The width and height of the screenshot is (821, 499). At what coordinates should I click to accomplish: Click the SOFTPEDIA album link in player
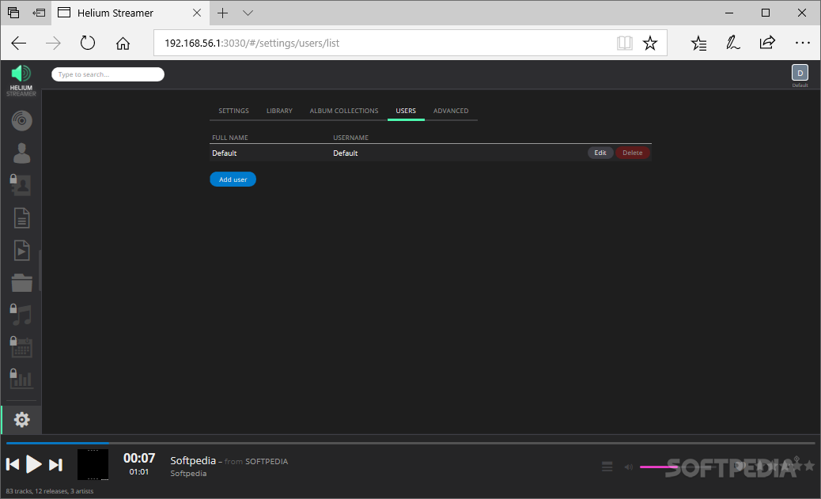point(267,461)
